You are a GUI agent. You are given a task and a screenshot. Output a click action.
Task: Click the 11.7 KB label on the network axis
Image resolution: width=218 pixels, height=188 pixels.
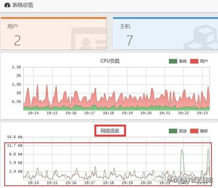click(15, 146)
